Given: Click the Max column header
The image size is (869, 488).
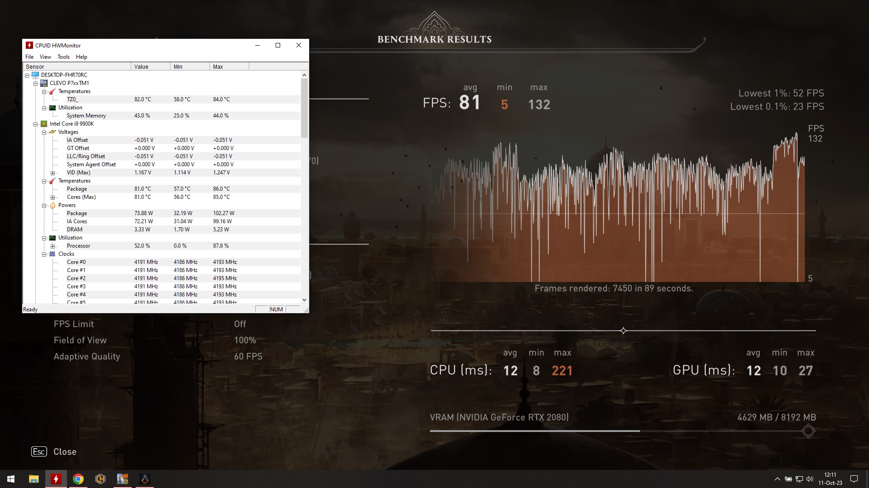Looking at the screenshot, I should tap(229, 66).
